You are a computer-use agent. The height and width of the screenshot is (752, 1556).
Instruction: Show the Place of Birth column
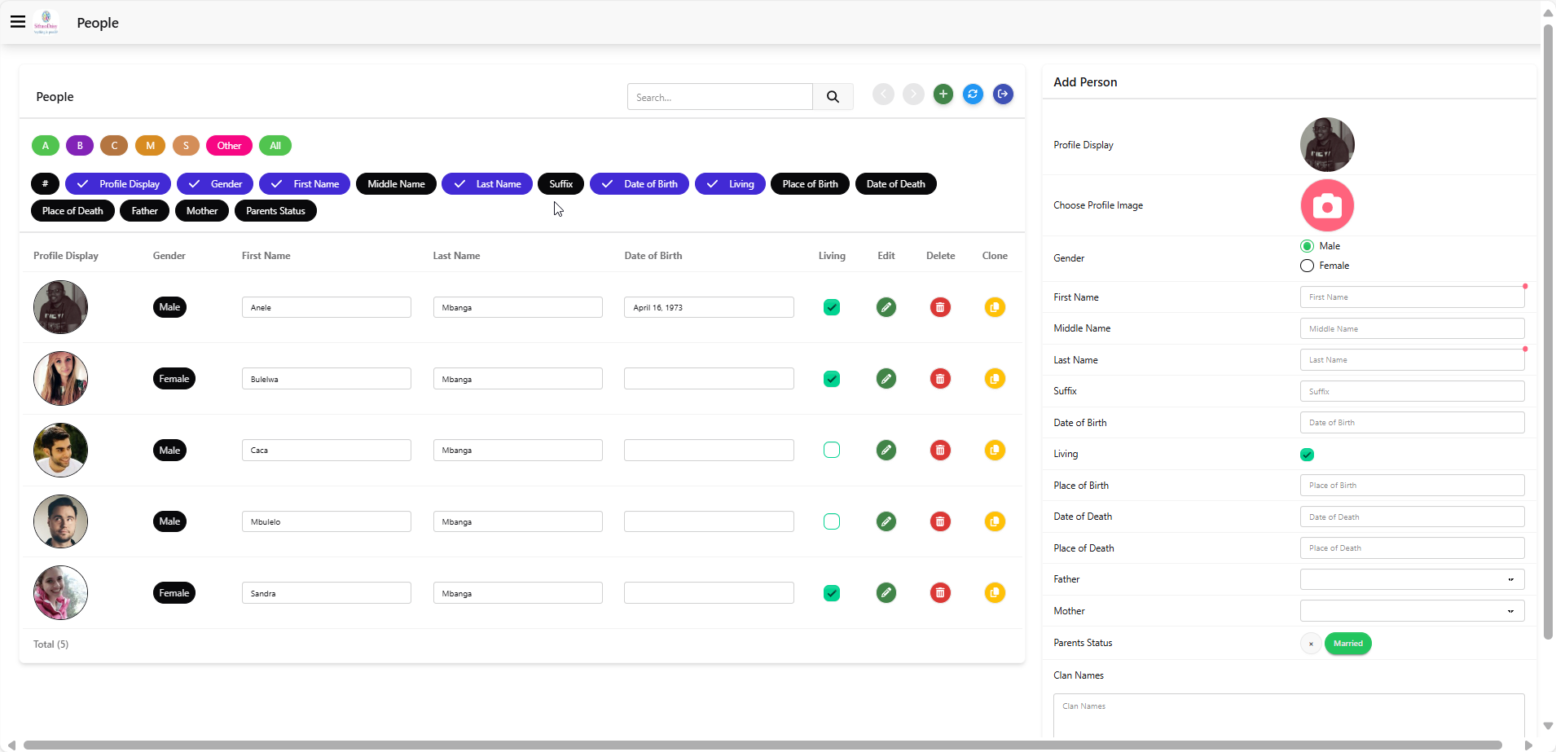[x=810, y=184]
